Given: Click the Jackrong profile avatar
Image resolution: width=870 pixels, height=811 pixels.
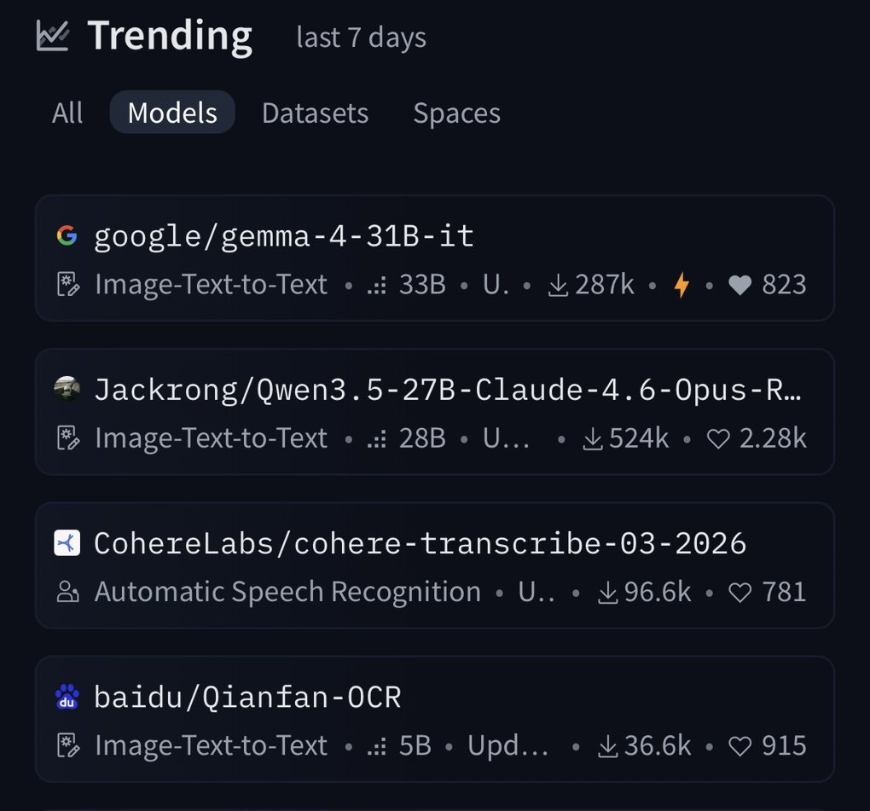Looking at the screenshot, I should (67, 389).
